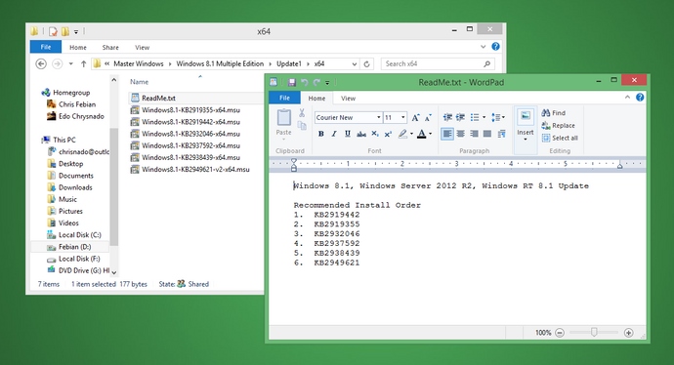Screen dimensions: 674x365
Task: Align text right in WordPad
Action: pyautogui.click(x=474, y=134)
